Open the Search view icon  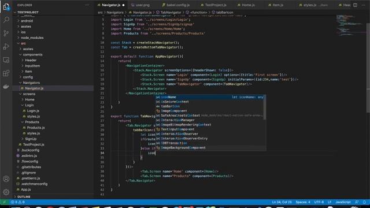point(6,20)
